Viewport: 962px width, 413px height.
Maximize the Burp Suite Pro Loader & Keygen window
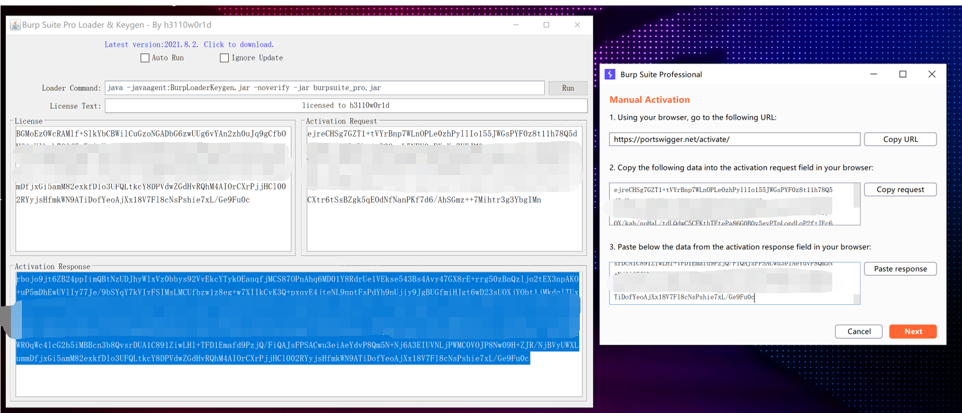[x=546, y=25]
